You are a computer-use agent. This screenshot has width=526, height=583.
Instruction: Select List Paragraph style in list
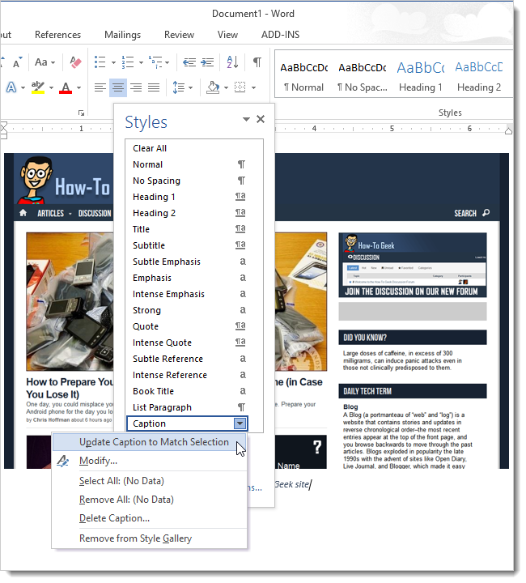187,407
